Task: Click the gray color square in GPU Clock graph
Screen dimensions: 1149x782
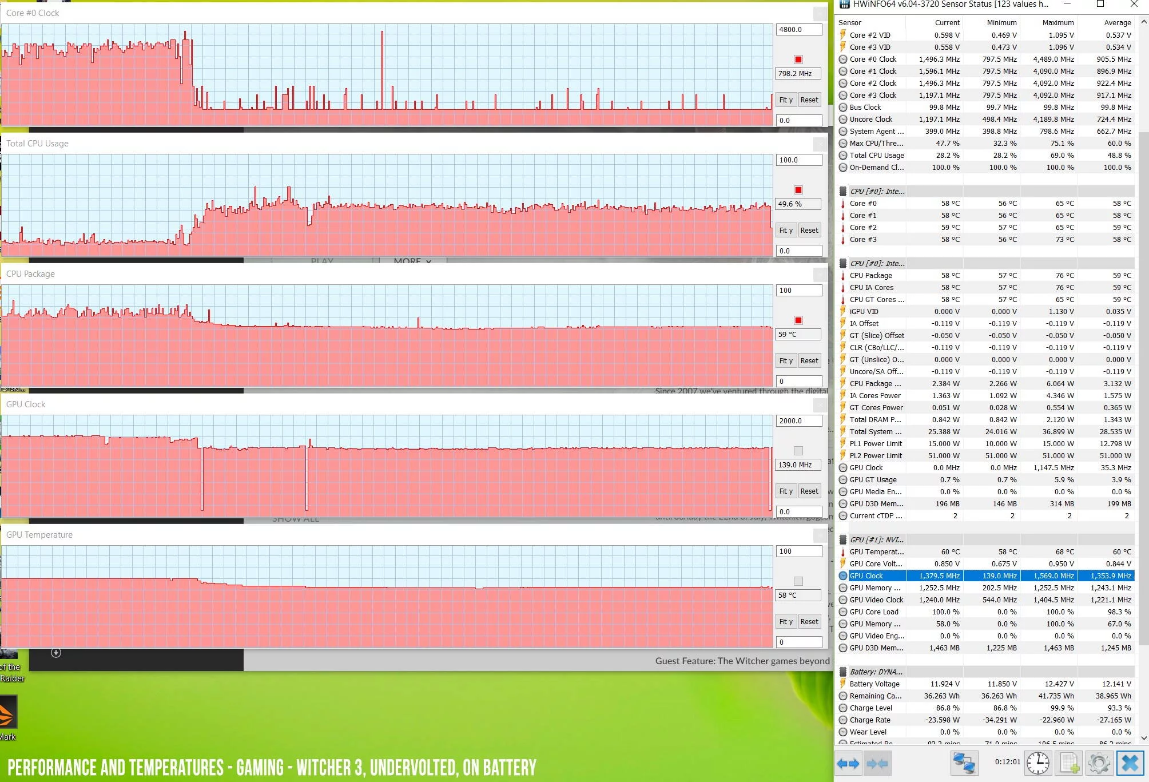Action: 798,451
